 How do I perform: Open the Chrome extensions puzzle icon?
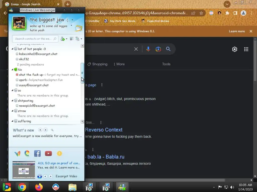(227, 13)
